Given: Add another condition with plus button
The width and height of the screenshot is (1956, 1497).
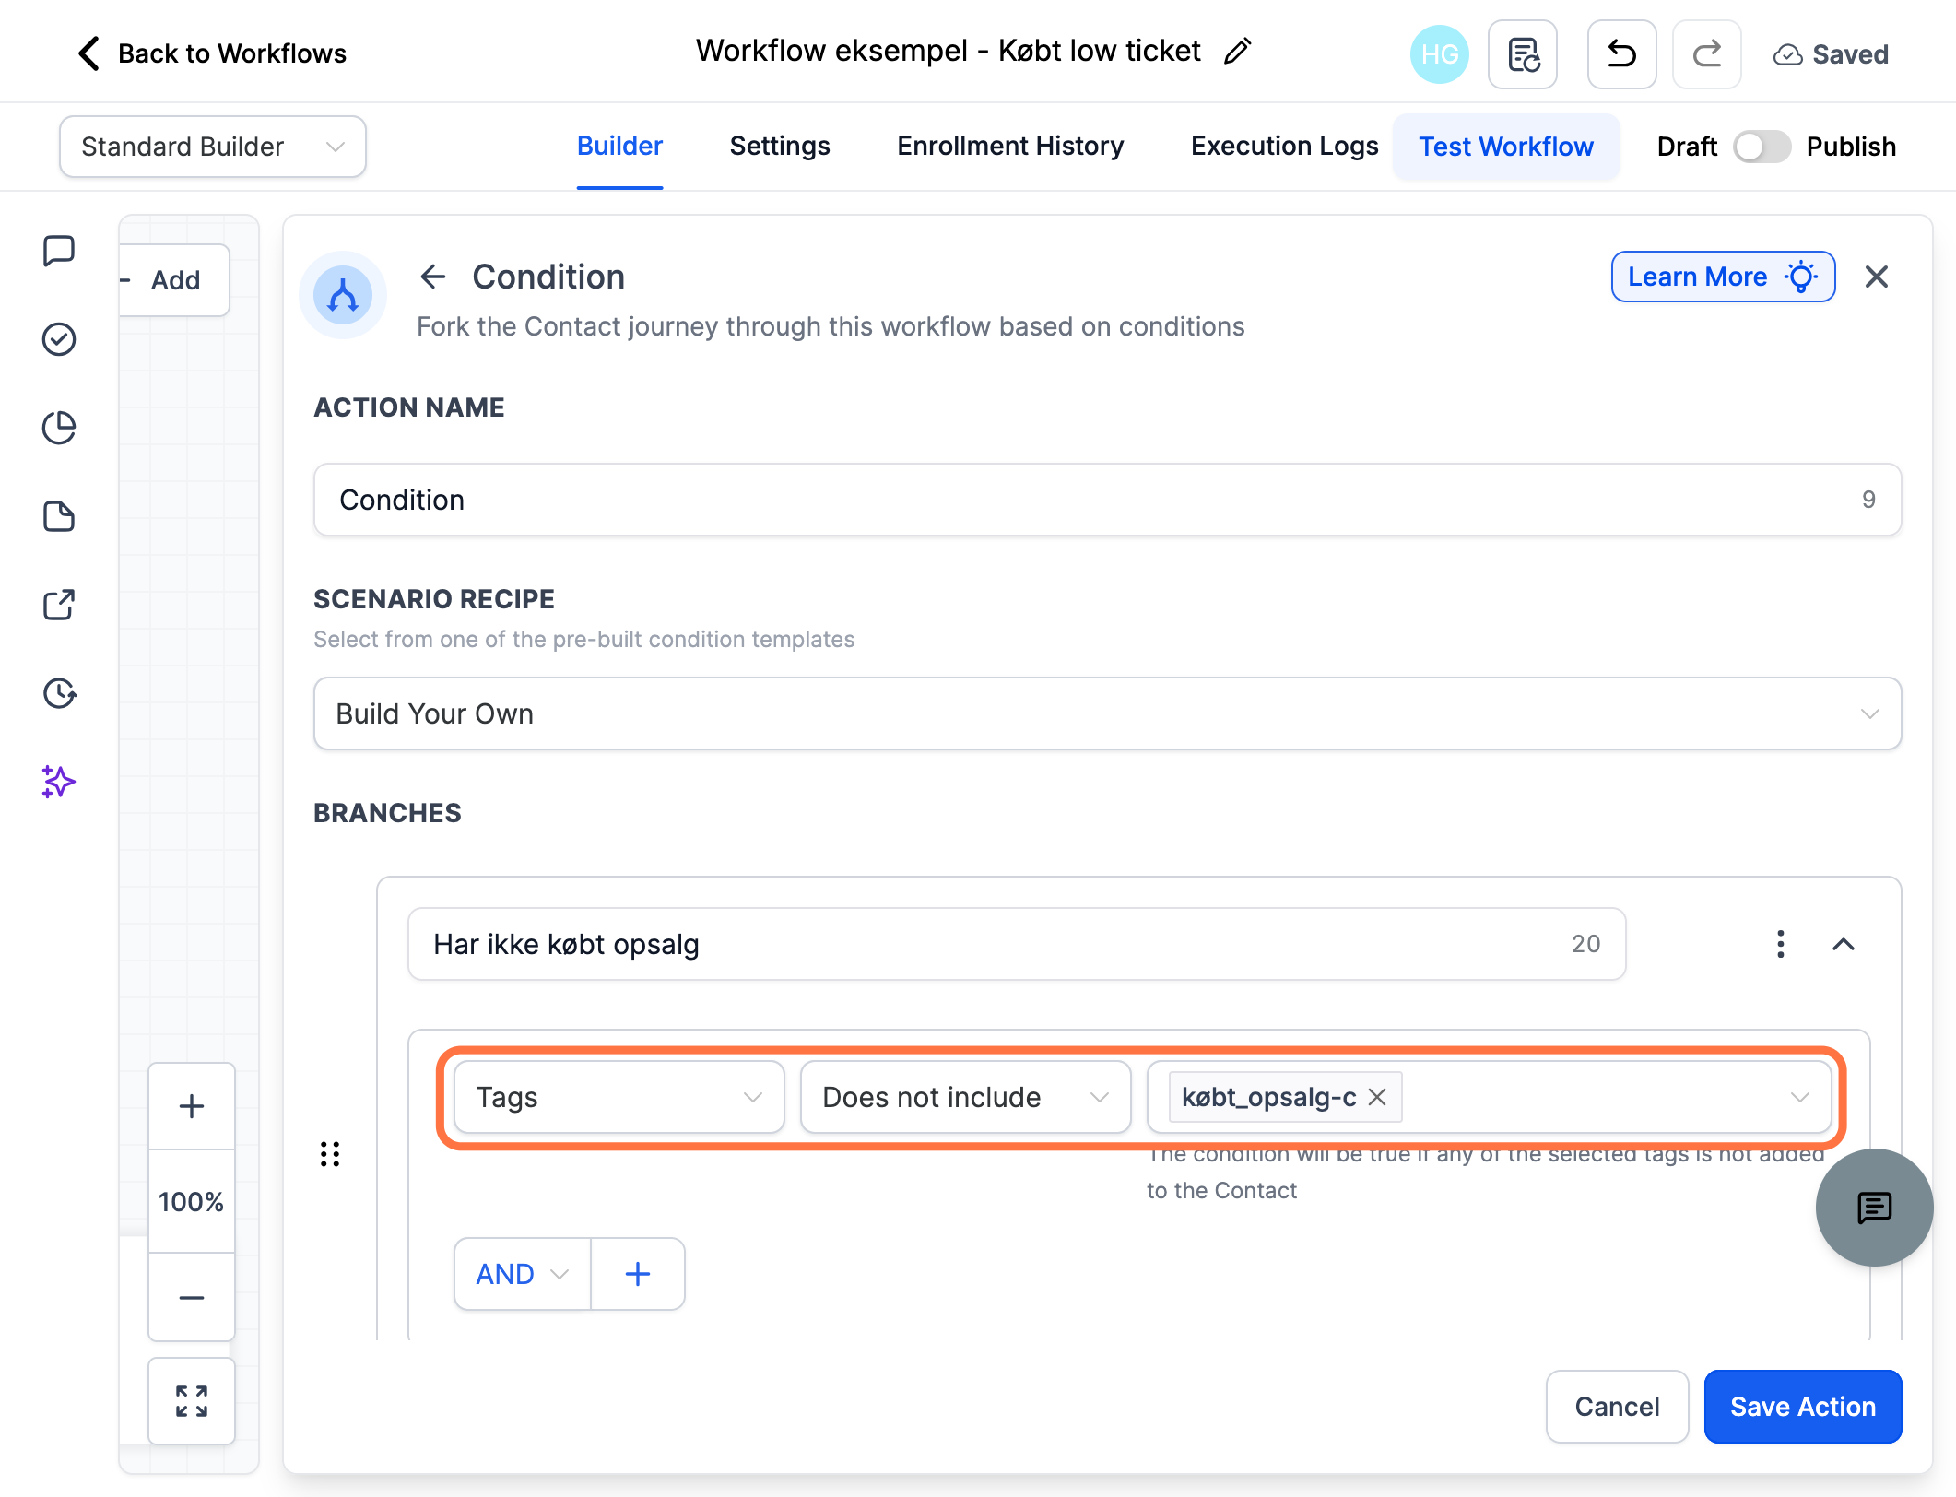Looking at the screenshot, I should click(x=638, y=1274).
